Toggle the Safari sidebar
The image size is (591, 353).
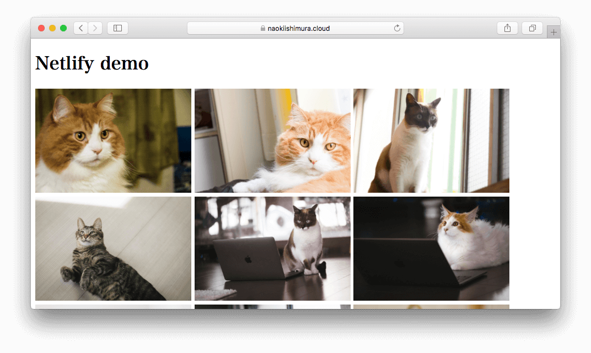(117, 28)
